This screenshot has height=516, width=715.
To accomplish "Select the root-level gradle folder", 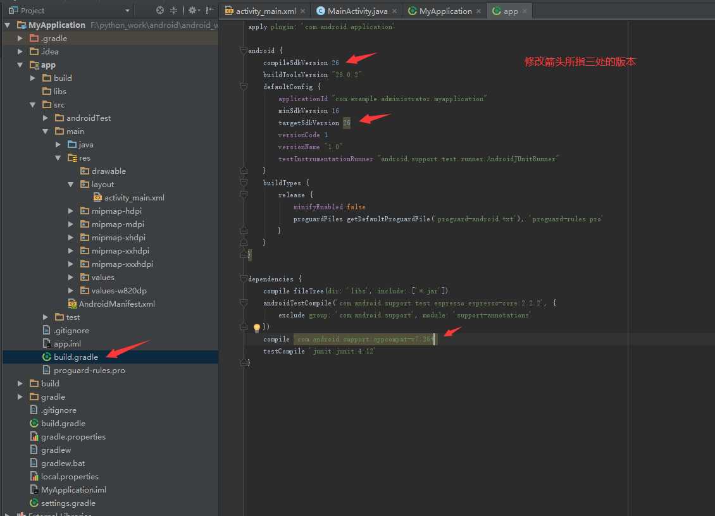I will pos(110,396).
